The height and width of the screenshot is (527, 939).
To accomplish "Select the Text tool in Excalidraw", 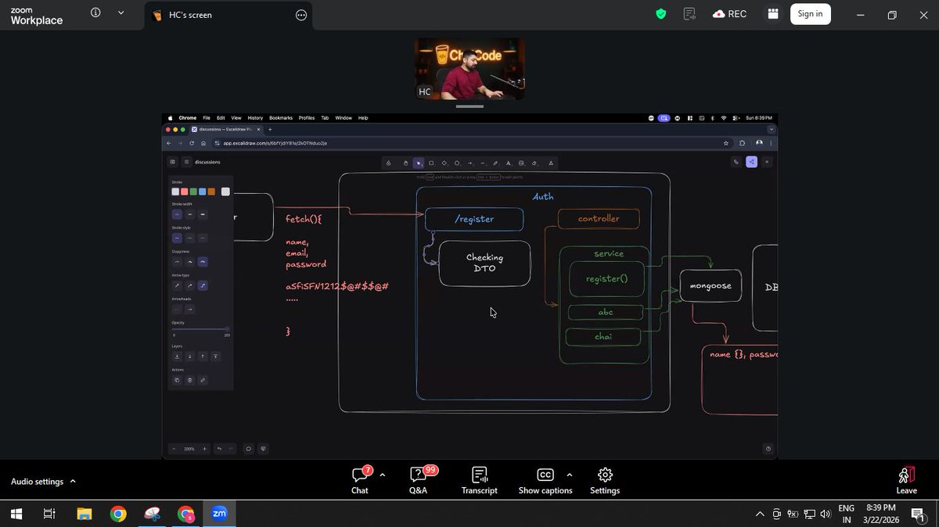I will tap(508, 163).
